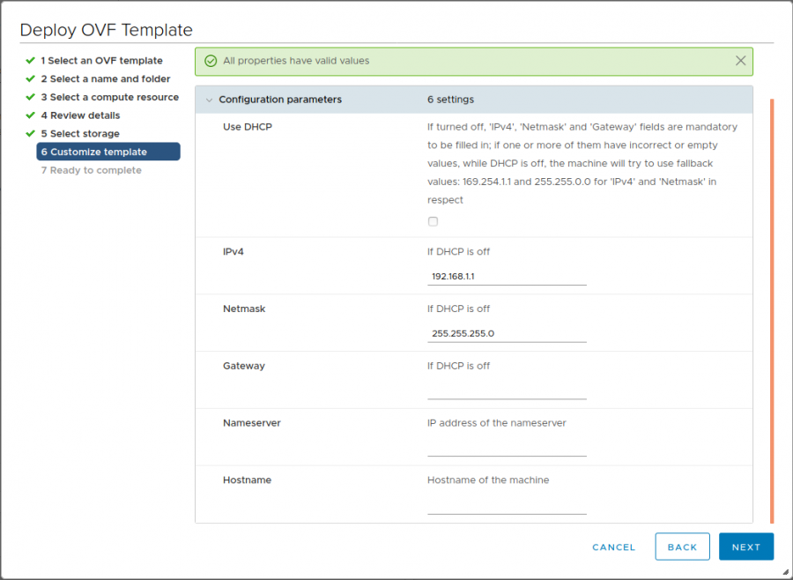Focus the Nameserver input field

(x=507, y=448)
